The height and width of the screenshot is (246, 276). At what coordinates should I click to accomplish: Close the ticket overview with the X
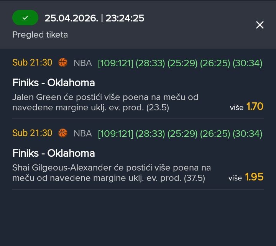coord(260,25)
